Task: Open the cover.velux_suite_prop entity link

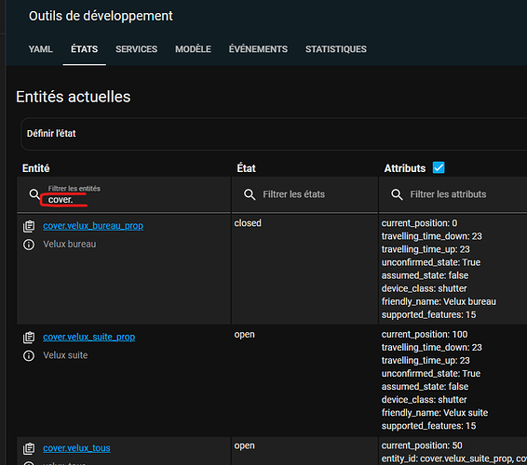Action: click(89, 337)
